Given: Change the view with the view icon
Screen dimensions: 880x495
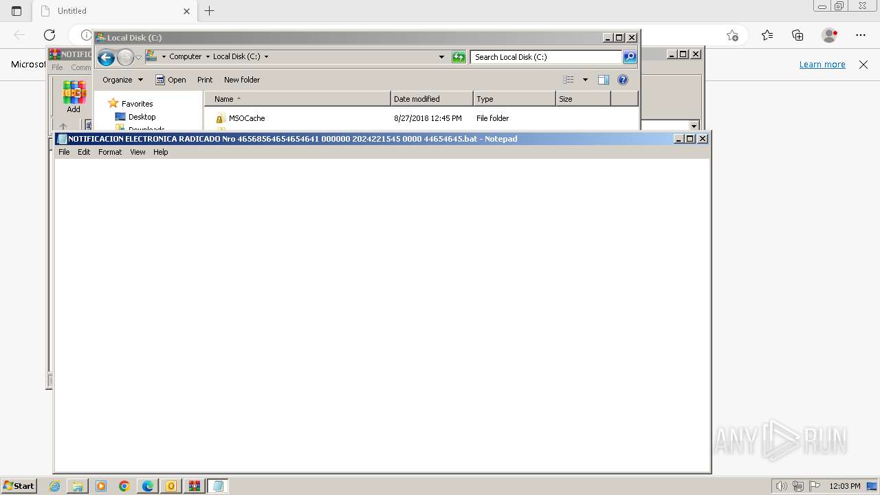Looking at the screenshot, I should coord(569,80).
